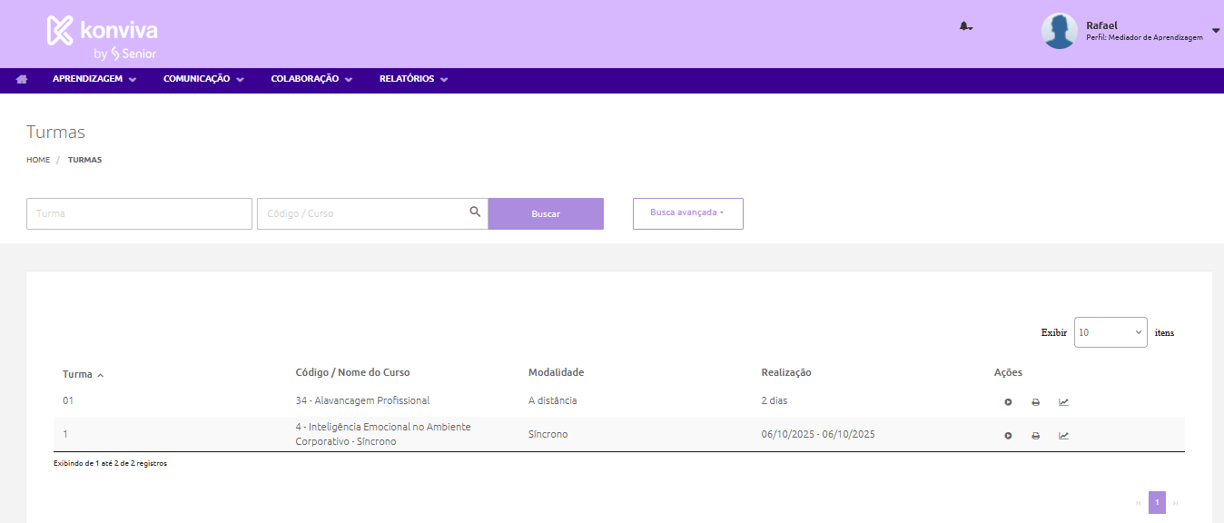Open chart icon for Inteligência Emocional row
This screenshot has width=1224, height=523.
click(1063, 436)
